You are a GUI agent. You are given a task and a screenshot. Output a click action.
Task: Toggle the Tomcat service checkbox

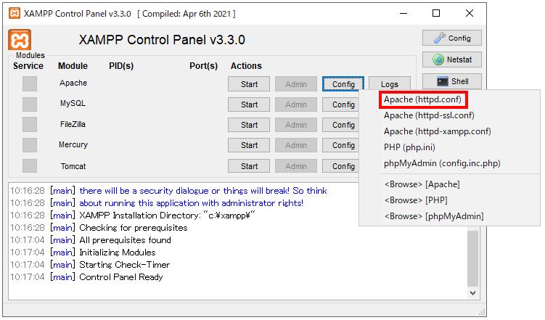[x=30, y=165]
